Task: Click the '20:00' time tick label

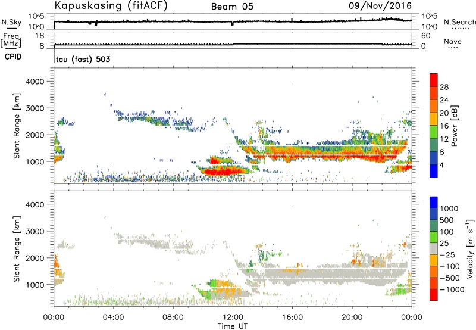Action: click(x=352, y=317)
